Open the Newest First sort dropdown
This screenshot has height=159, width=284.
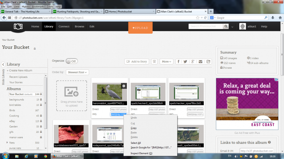[x=77, y=72]
